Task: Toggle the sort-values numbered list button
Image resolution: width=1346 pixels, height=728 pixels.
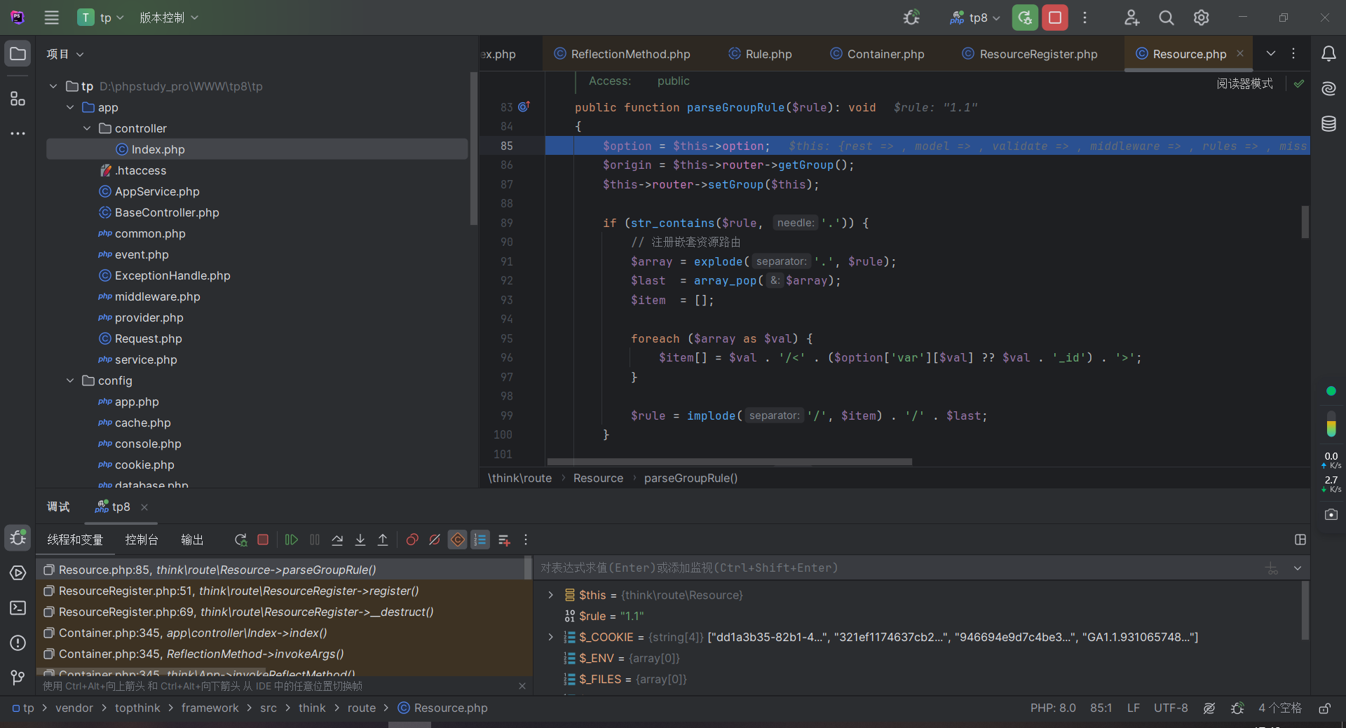Action: 480,540
